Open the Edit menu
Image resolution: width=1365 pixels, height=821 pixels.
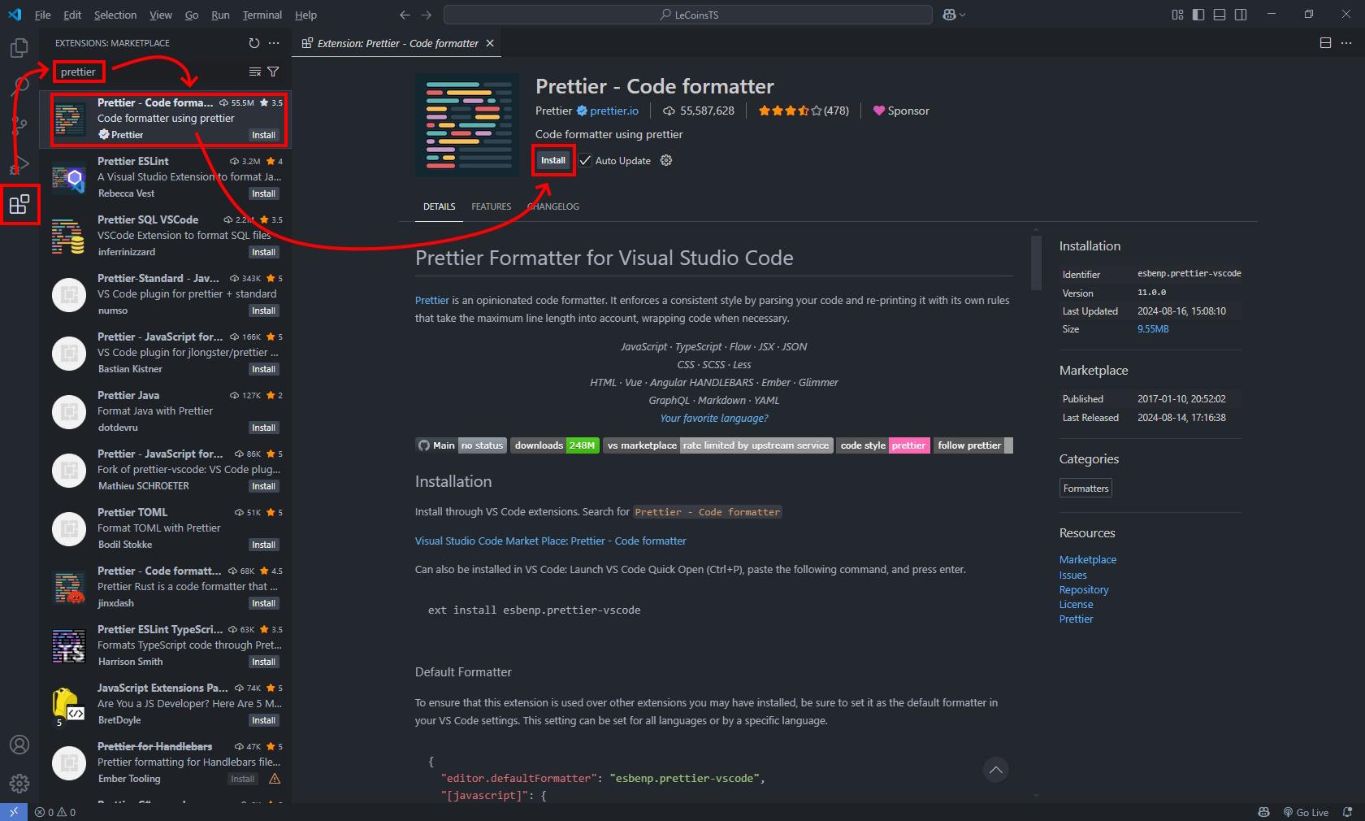[72, 15]
